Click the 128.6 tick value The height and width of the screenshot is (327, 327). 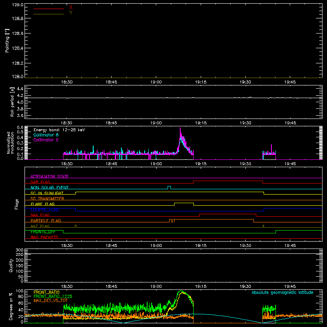(x=18, y=34)
